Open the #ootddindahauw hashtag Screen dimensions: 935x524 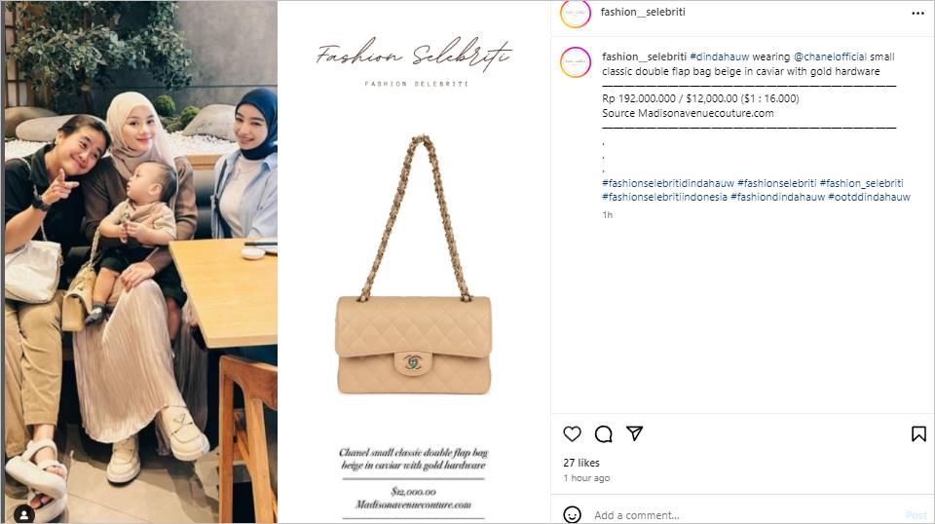tap(869, 197)
